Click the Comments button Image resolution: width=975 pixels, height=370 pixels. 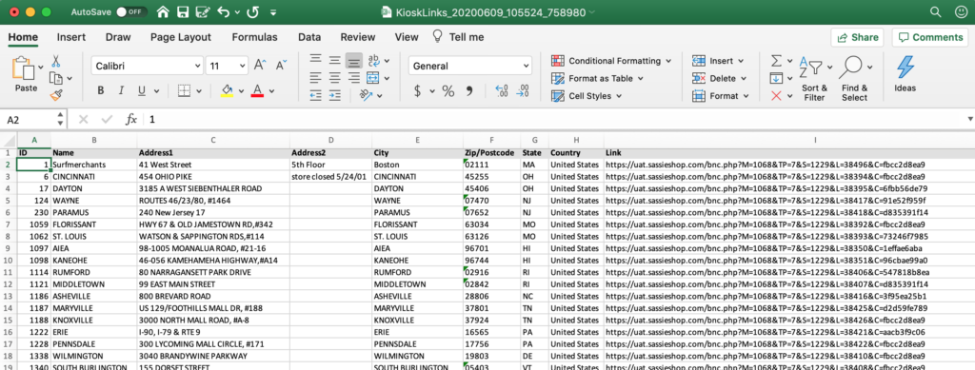tap(929, 37)
